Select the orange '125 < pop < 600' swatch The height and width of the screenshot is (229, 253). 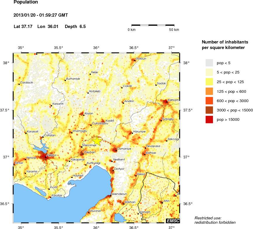tap(209, 91)
